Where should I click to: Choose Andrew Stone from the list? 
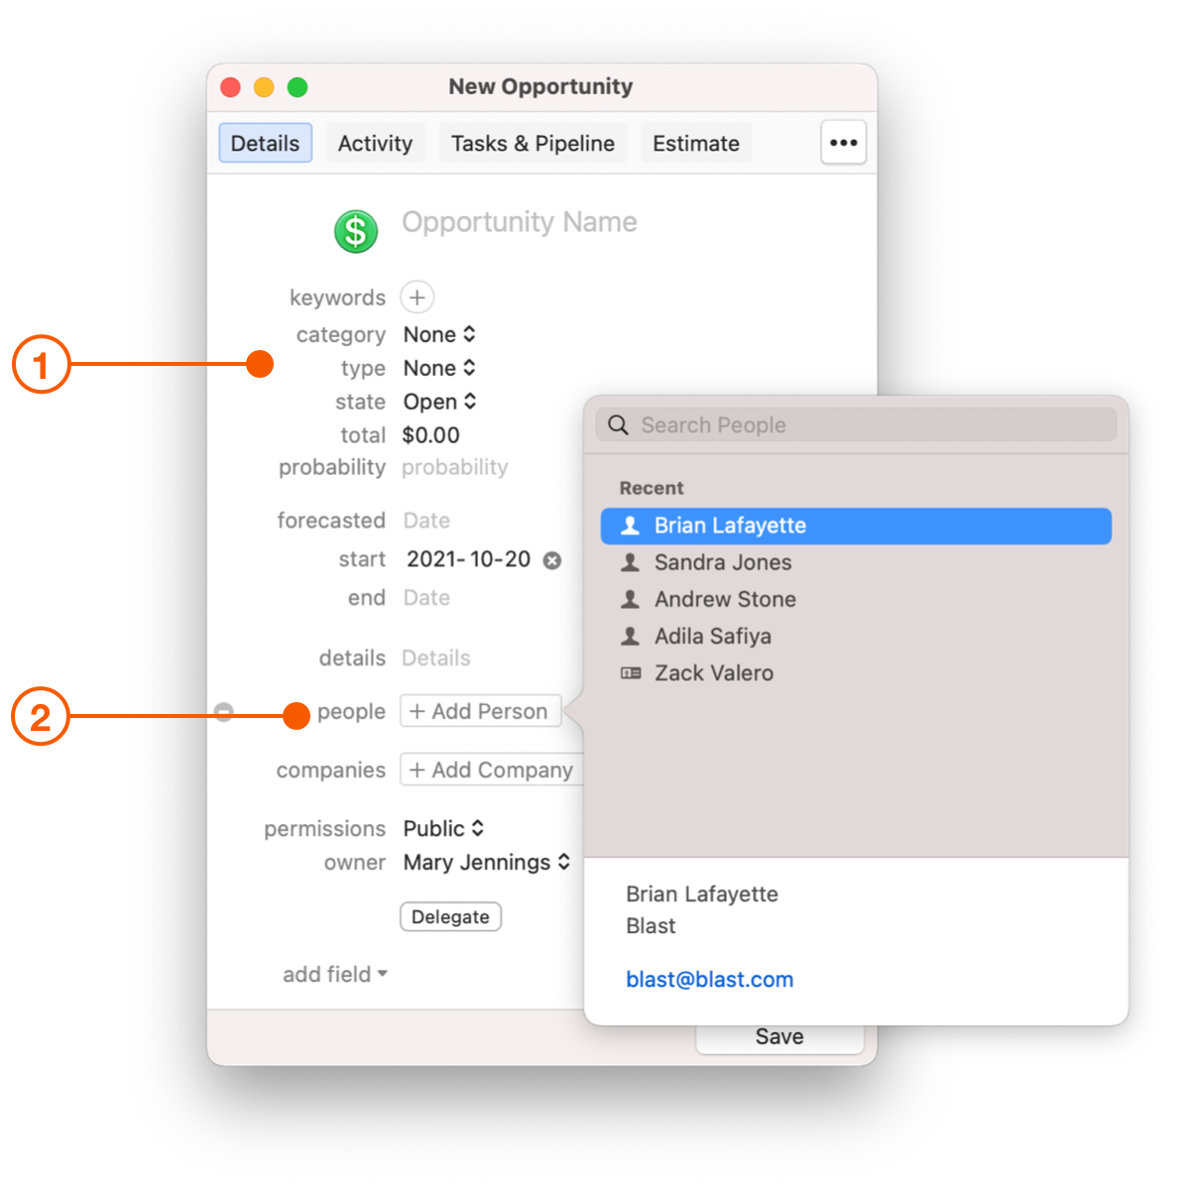tap(856, 599)
